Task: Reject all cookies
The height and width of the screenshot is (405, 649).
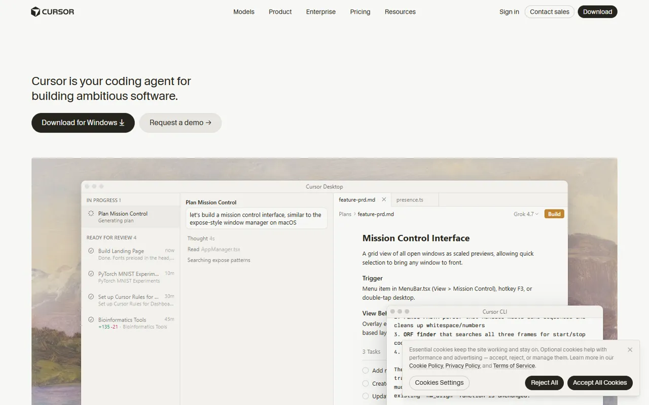Action: pyautogui.click(x=545, y=383)
